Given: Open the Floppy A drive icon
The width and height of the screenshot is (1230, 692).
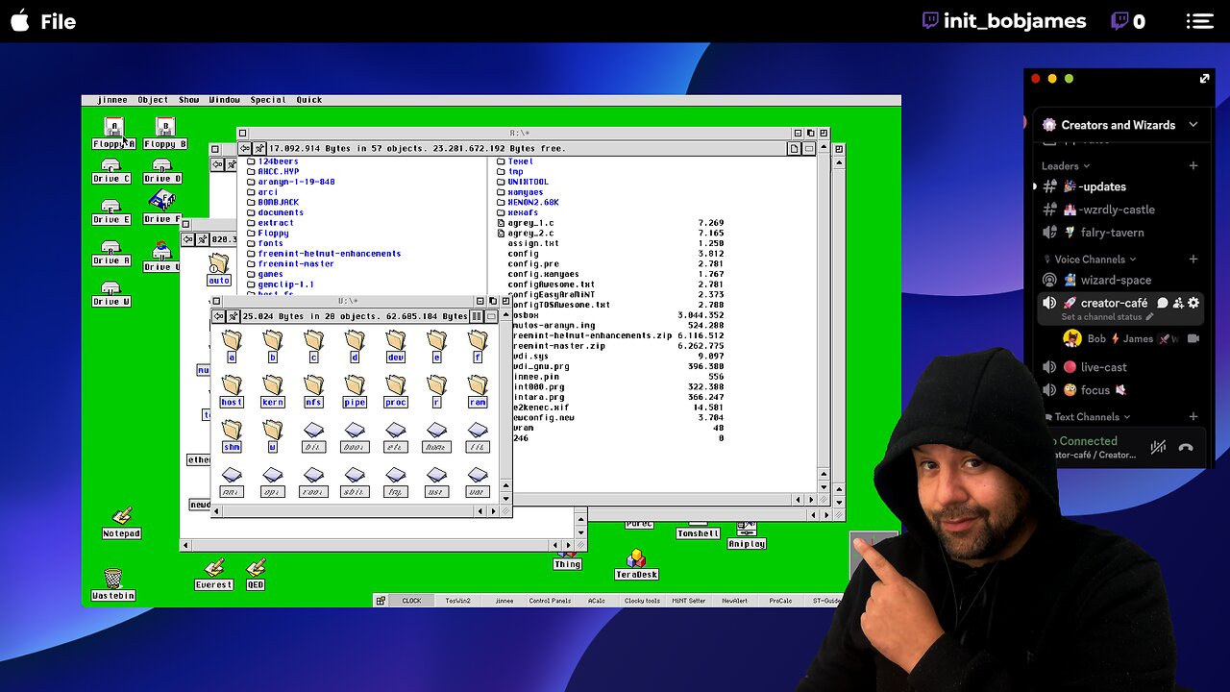Looking at the screenshot, I should pos(113,133).
